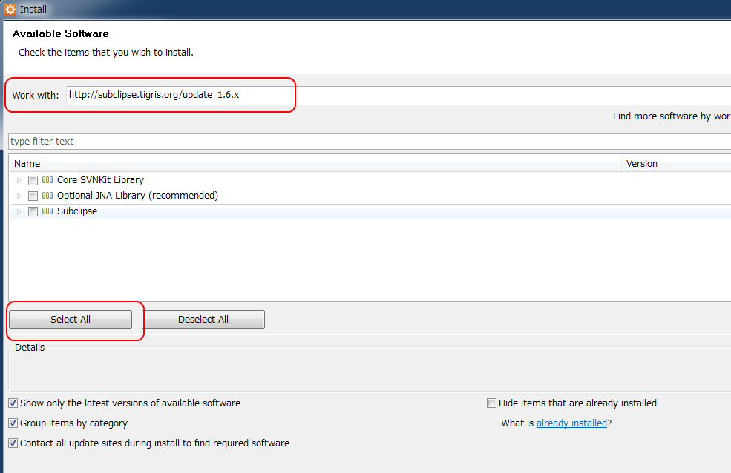Click the Work with URL field
Screen dimensions: 731x473
[x=399, y=95]
